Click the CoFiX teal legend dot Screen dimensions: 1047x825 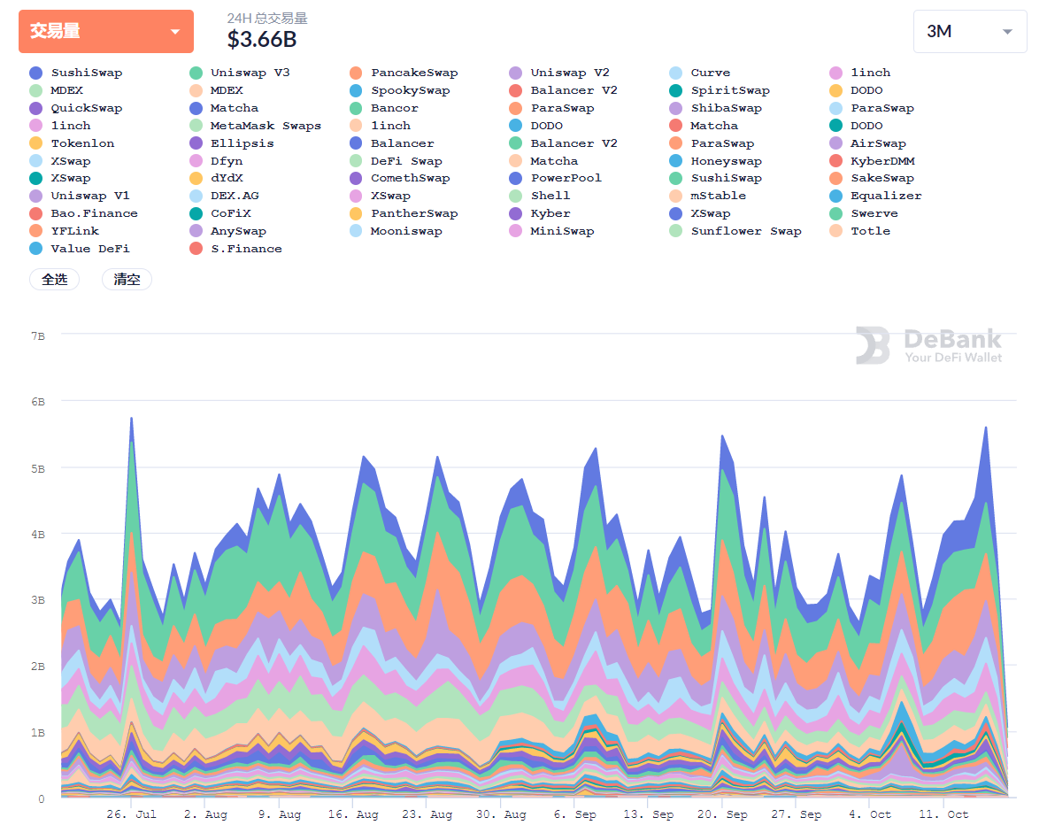coord(196,213)
